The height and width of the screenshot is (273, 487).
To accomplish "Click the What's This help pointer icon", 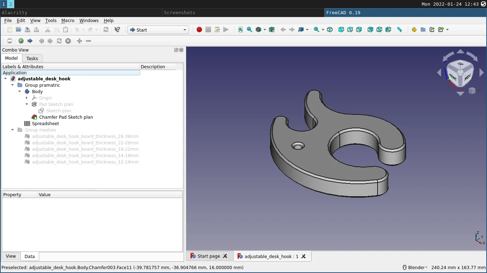I will pos(117,30).
